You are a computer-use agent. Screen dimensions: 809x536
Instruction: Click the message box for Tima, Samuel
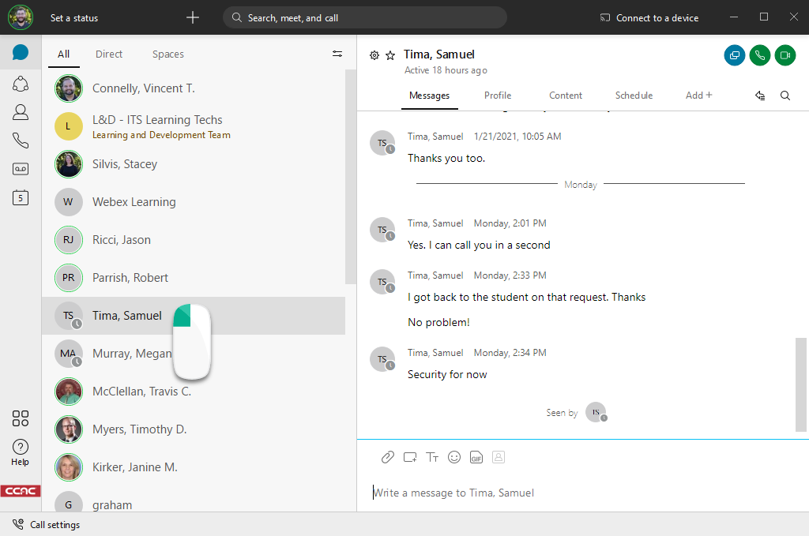point(583,493)
